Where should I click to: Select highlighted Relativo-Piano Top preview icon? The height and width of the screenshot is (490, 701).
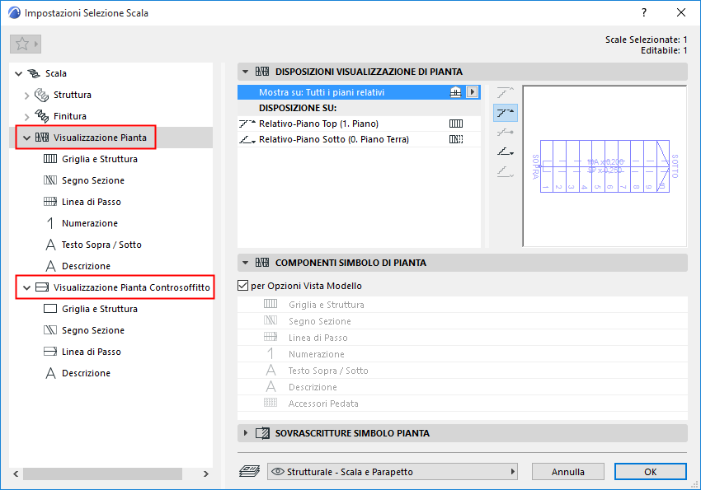pyautogui.click(x=506, y=113)
